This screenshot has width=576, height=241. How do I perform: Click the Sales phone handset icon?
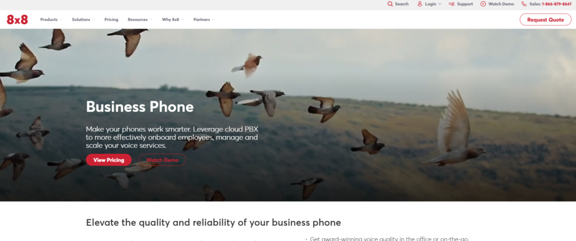[x=524, y=4]
